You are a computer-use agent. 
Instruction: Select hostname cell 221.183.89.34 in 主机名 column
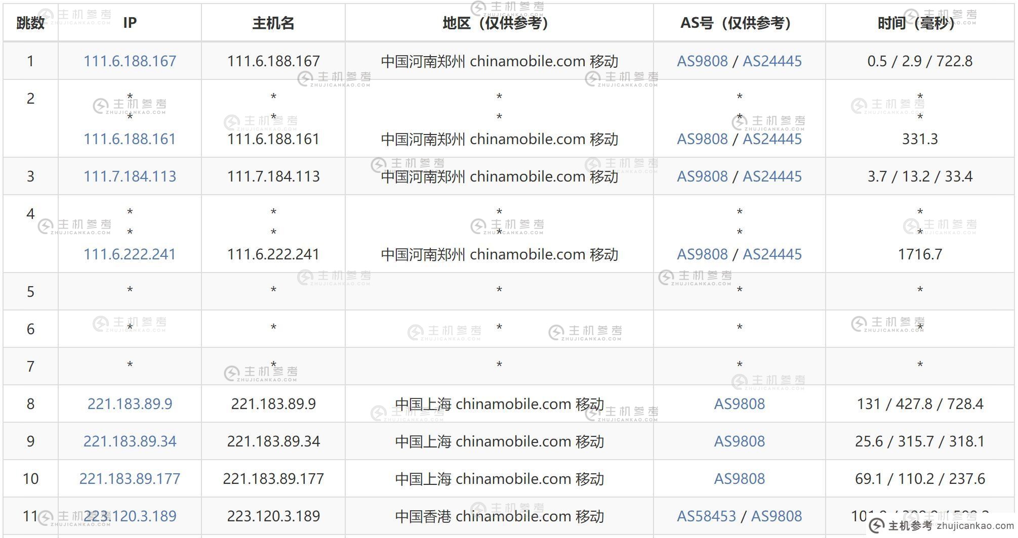[273, 441]
